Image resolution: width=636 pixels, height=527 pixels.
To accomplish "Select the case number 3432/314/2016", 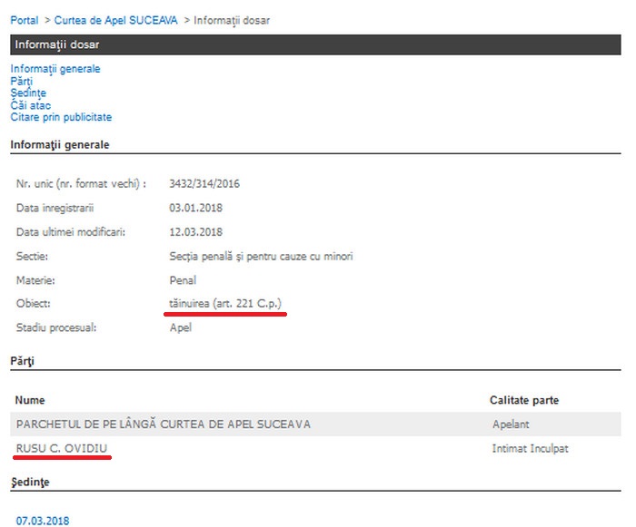I will click(x=204, y=184).
